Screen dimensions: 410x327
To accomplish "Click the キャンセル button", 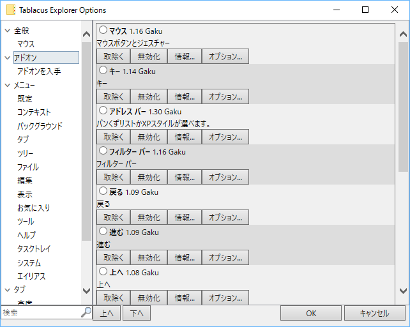I will click(x=374, y=313).
